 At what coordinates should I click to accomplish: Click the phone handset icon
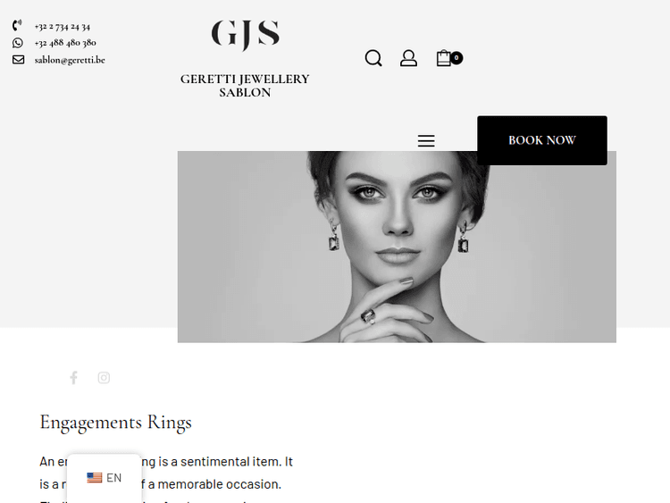18,26
